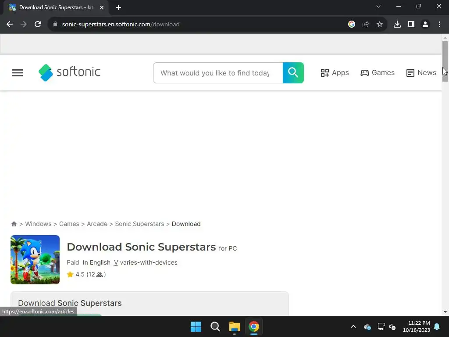Open the Sonic Superstars breadcrumb link
The width and height of the screenshot is (449, 337).
[139, 224]
